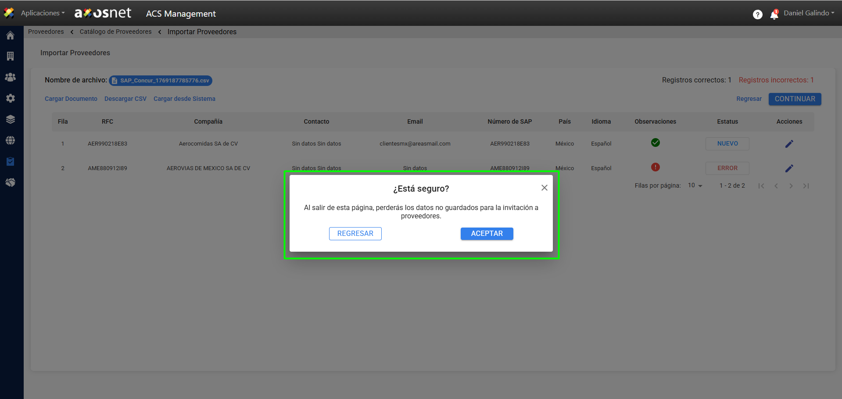Expand the rows per page dropdown

point(695,185)
